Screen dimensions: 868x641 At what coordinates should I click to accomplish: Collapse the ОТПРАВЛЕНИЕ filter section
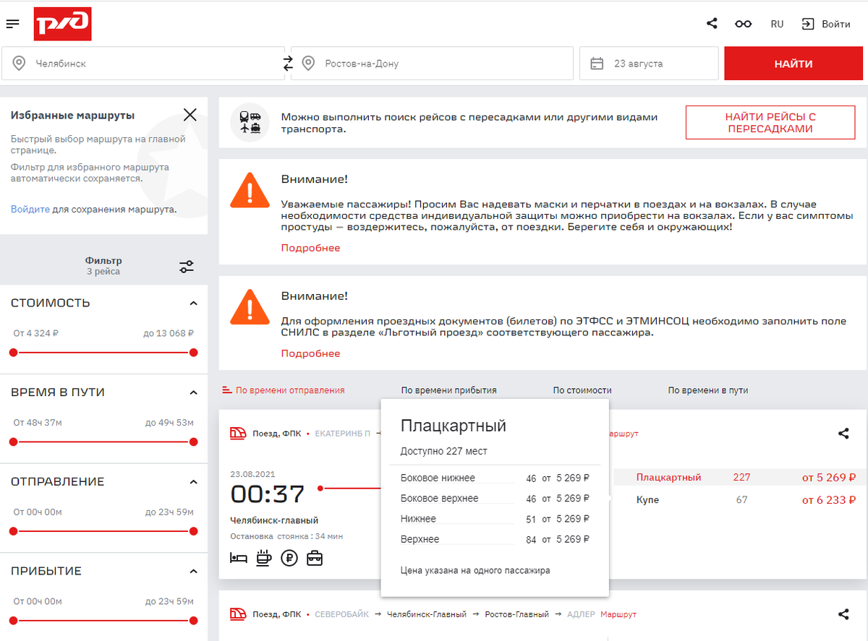coord(193,482)
